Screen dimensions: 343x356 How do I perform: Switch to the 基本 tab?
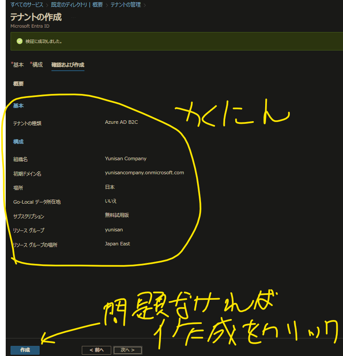[18, 65]
